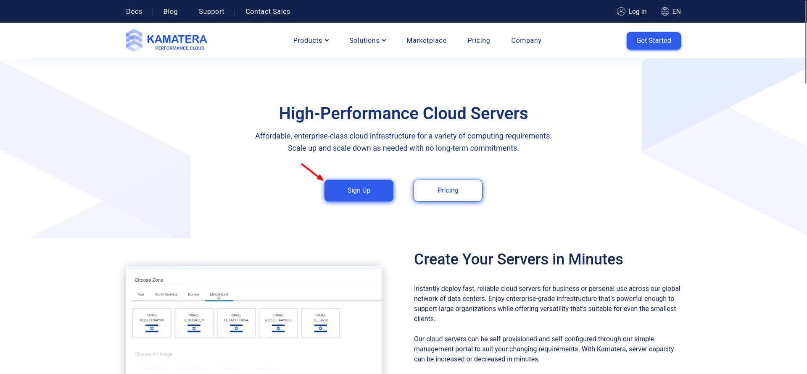Choose the Israel Rosh Haayin 2 zone card
The width and height of the screenshot is (807, 374).
coord(278,323)
